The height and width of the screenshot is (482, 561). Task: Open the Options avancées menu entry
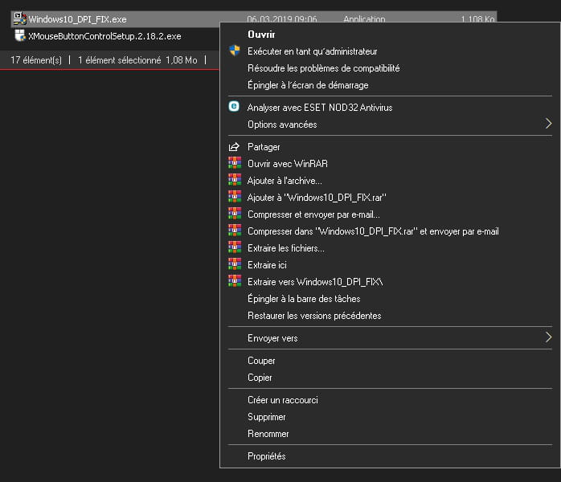pyautogui.click(x=390, y=125)
